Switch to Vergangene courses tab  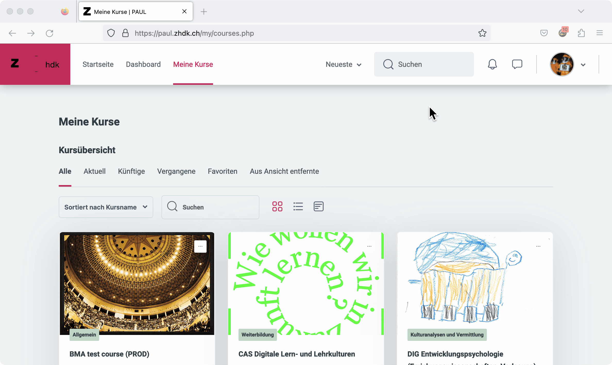point(176,171)
